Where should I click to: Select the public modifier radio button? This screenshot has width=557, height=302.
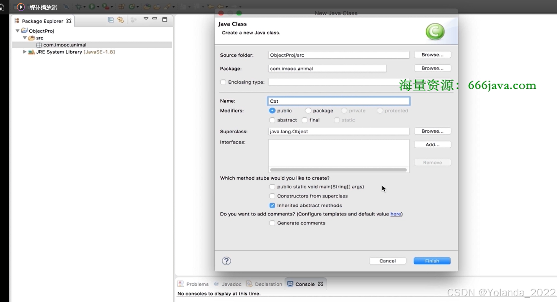click(x=272, y=111)
